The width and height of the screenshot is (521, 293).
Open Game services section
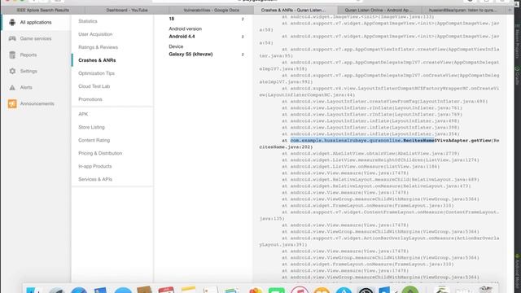[36, 38]
